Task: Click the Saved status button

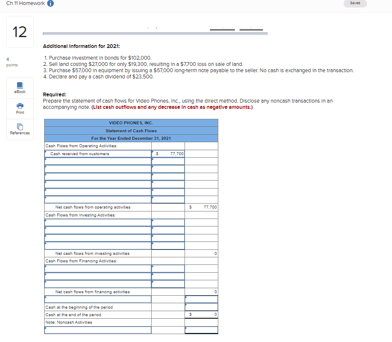Action: [355, 3]
